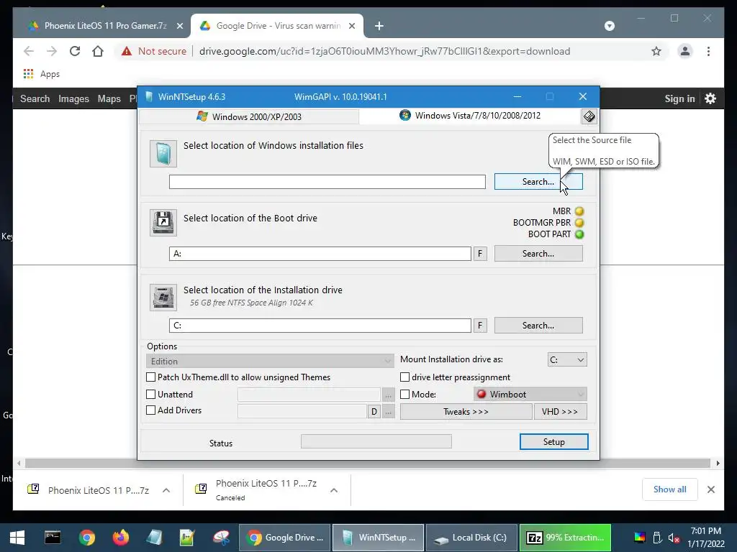This screenshot has width=737, height=552.
Task: Open a new Chrome tab
Action: tap(379, 26)
